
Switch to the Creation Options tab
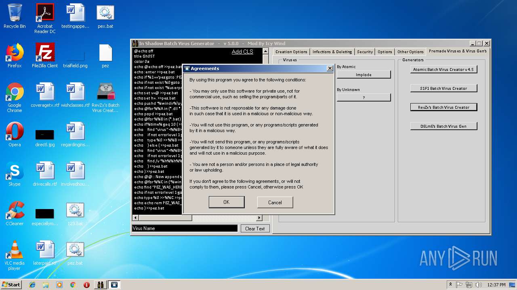click(291, 52)
